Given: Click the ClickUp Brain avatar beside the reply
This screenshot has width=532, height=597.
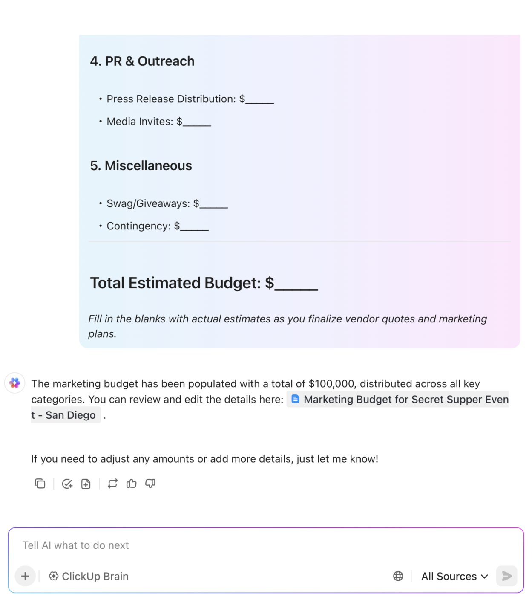Looking at the screenshot, I should [15, 383].
